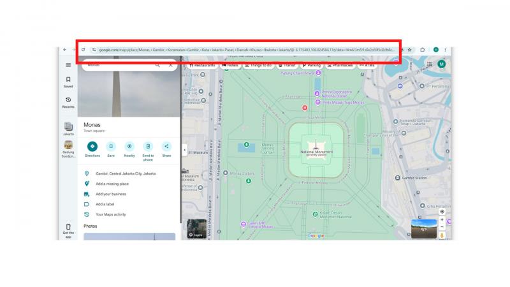This screenshot has height=287, width=510.
Task: Open Recents in sidebar
Action: pyautogui.click(x=68, y=103)
